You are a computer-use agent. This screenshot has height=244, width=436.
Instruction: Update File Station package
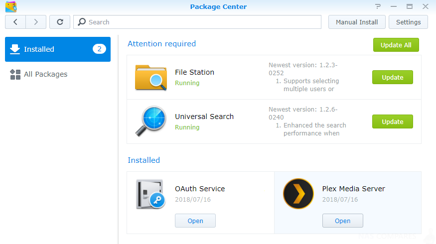pyautogui.click(x=392, y=77)
